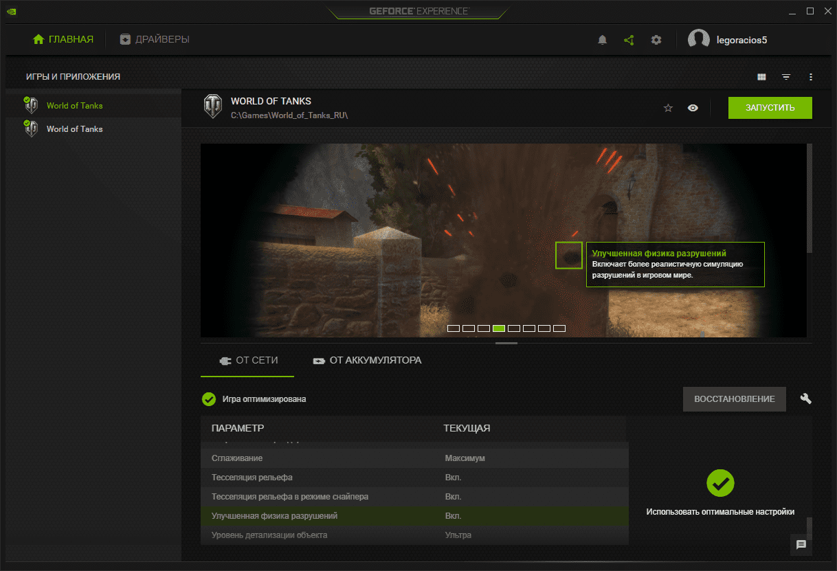Click the green highlight box in the screenshot
Viewport: 837px width, 571px height.
click(x=569, y=256)
